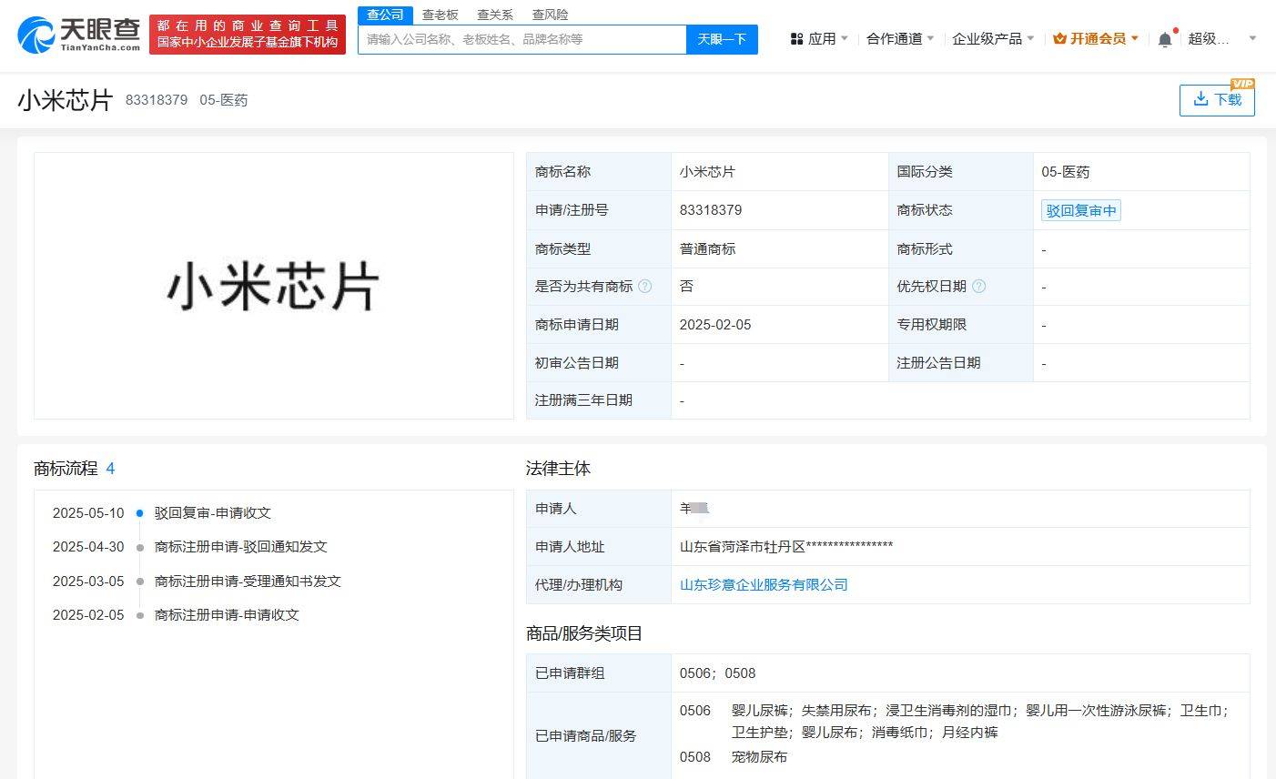The image size is (1276, 779).
Task: Open the user account dropdown arrow
Action: [x=1252, y=39]
